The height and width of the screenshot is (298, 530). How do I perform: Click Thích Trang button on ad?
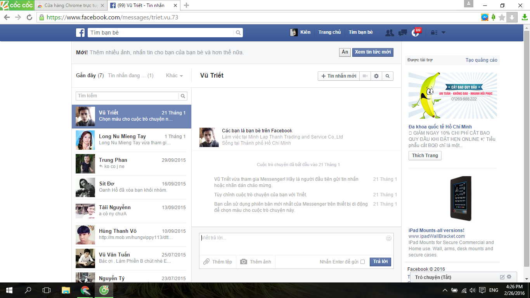click(x=425, y=156)
